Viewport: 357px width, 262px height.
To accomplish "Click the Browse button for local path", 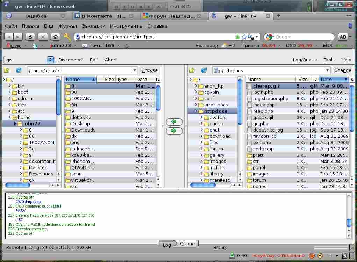I will (149, 70).
